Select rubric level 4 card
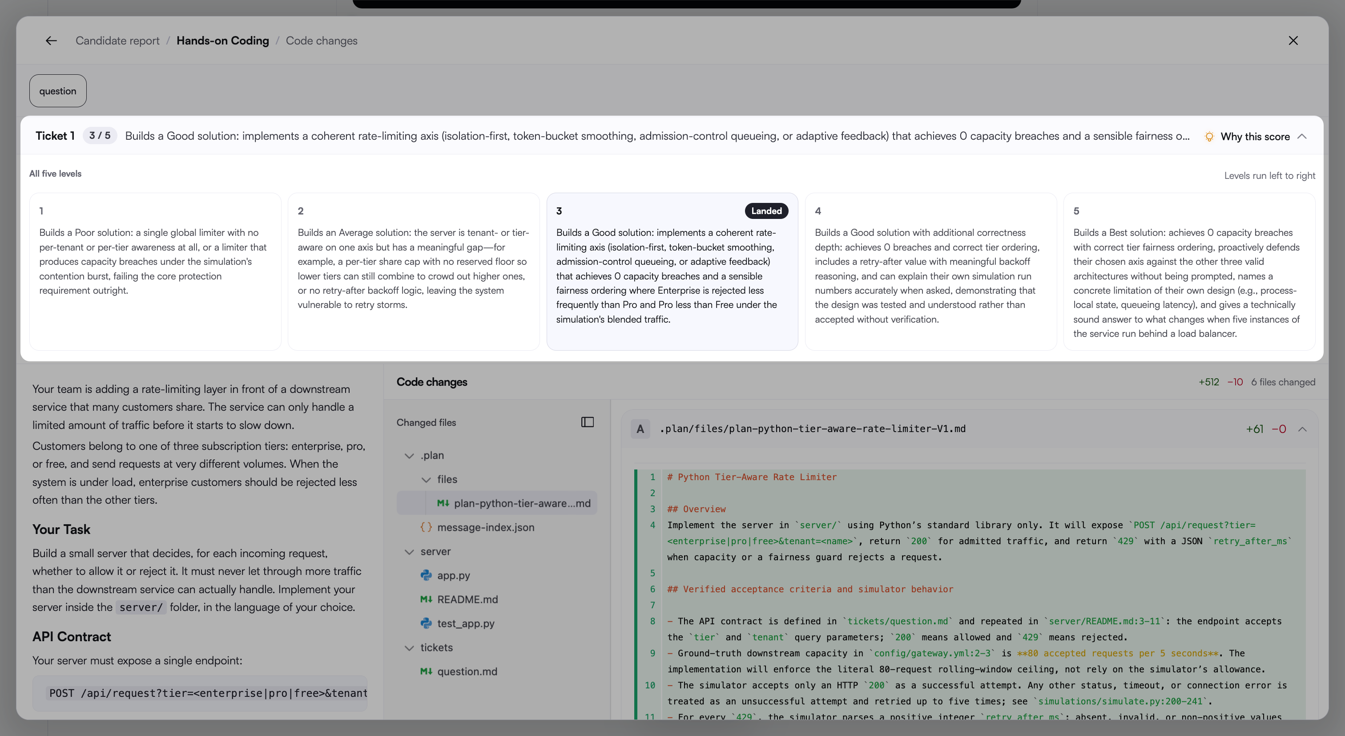 click(930, 271)
